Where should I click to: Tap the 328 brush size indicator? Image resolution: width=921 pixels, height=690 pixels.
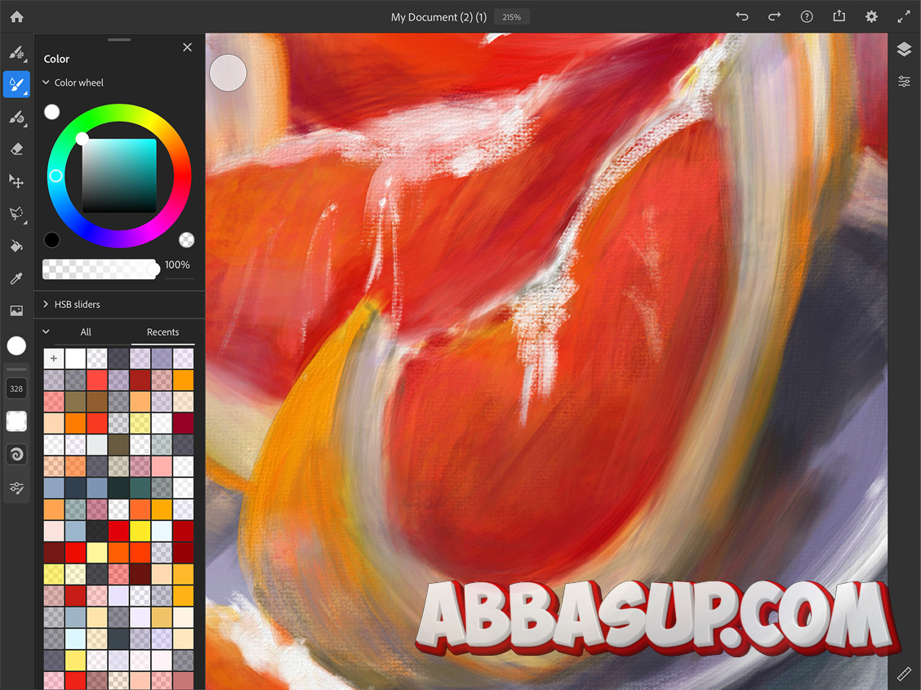pos(16,388)
